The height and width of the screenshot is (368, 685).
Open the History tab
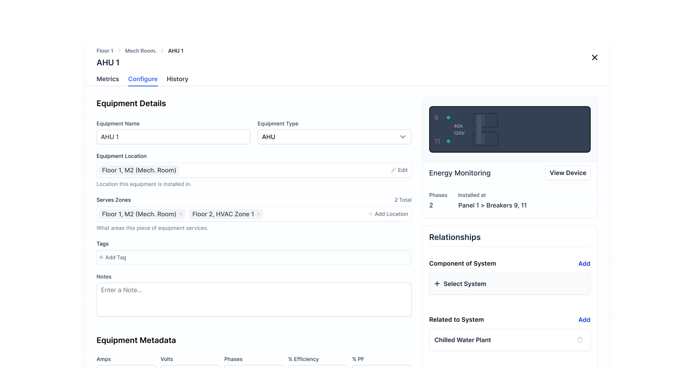pyautogui.click(x=177, y=79)
